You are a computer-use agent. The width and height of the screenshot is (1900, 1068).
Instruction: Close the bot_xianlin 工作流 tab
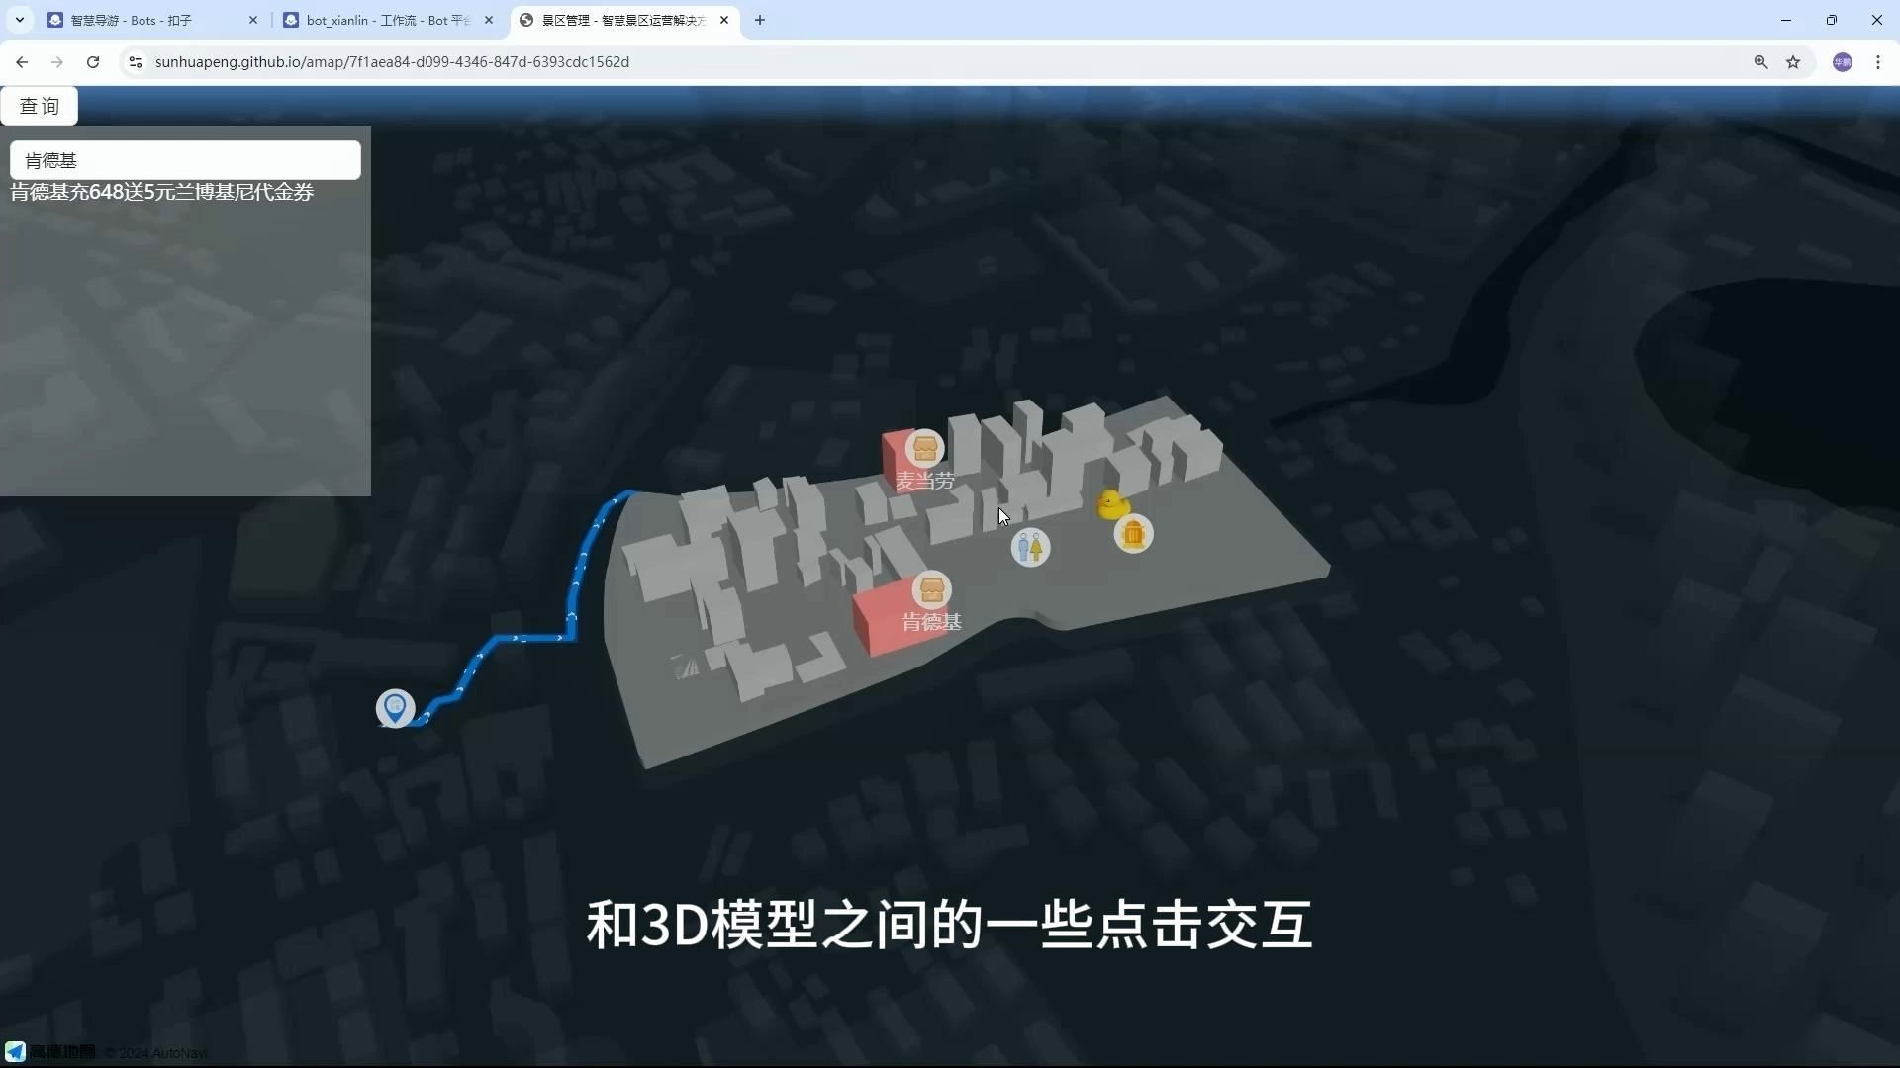[488, 20]
